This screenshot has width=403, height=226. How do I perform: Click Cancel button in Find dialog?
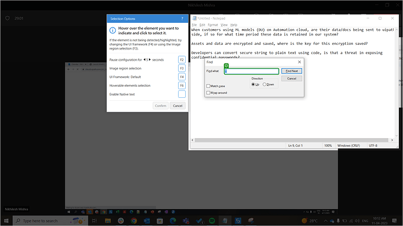pos(291,79)
